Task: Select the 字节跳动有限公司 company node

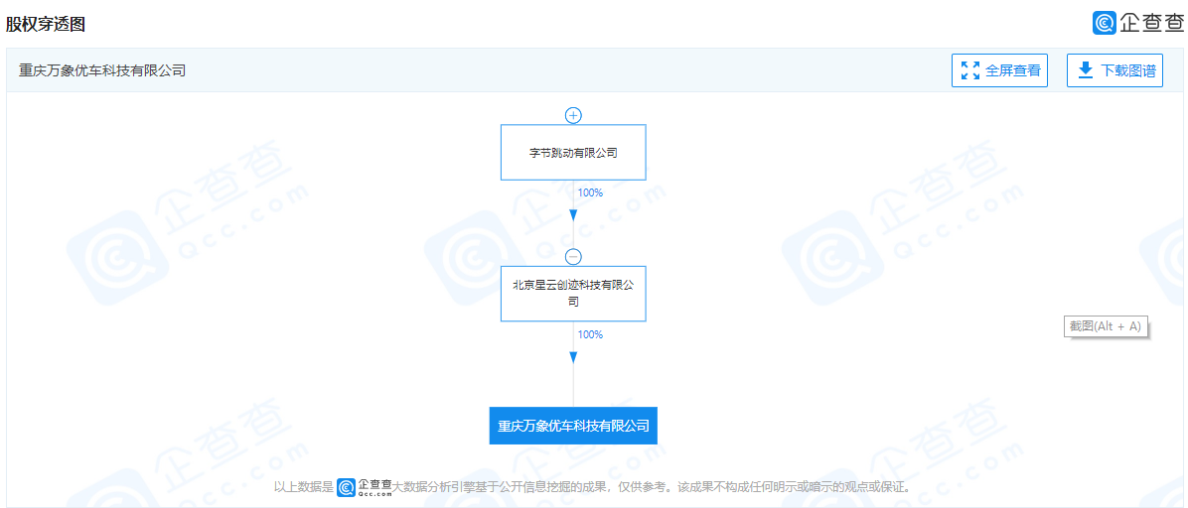Action: 573,152
